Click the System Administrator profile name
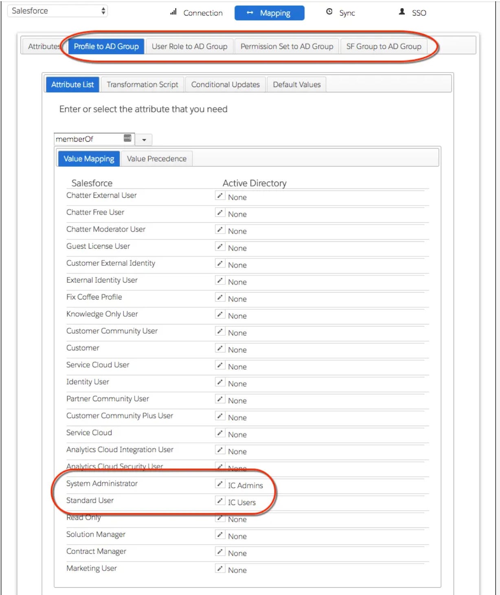 [x=102, y=483]
